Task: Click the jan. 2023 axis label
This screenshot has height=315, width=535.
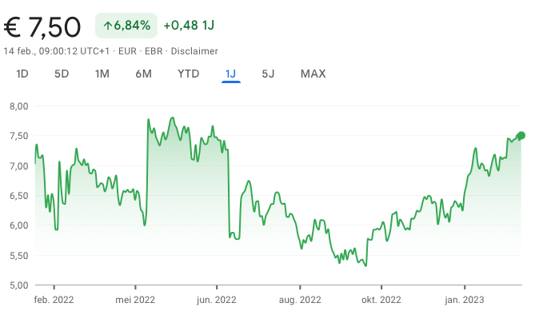Action: pyautogui.click(x=464, y=300)
